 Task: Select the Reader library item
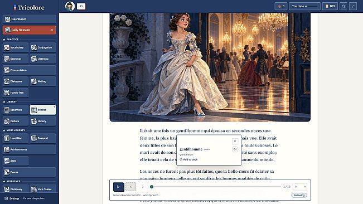(x=43, y=110)
